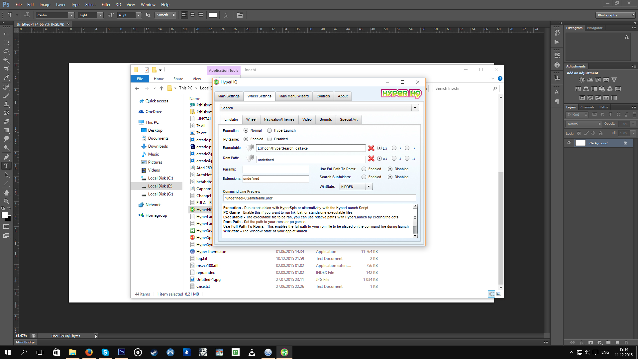Select the Pen tool
This screenshot has width=638, height=359.
click(6, 157)
